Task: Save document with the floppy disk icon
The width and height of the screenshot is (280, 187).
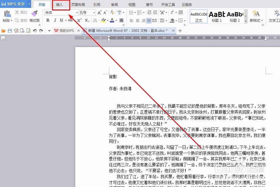Action: pyautogui.click(x=10, y=31)
